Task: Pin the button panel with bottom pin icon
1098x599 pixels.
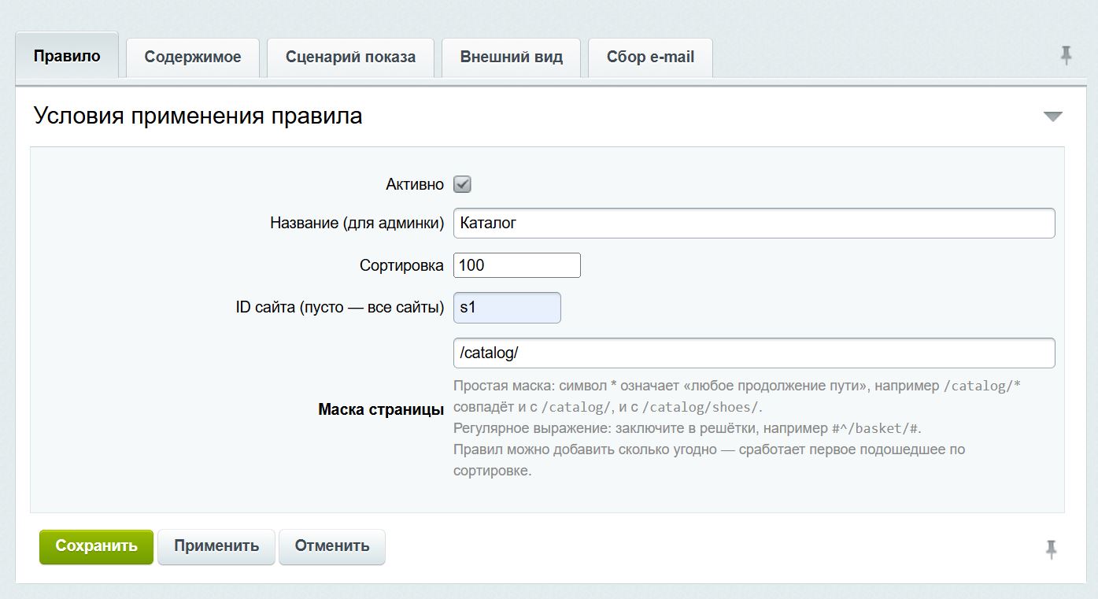Action: pyautogui.click(x=1051, y=549)
